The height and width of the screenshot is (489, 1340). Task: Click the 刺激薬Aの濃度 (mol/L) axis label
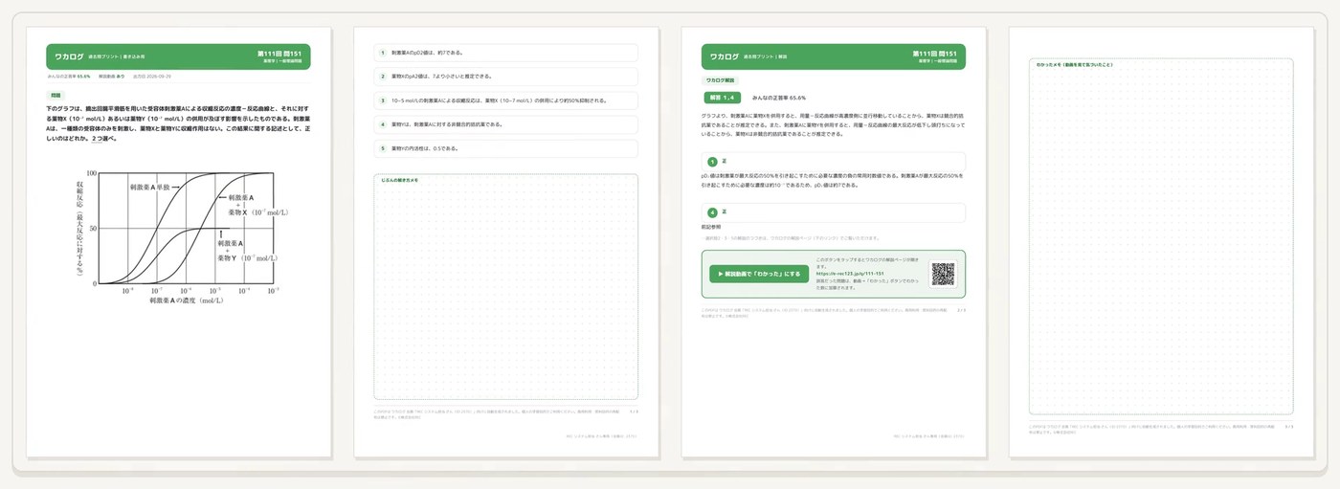click(187, 300)
